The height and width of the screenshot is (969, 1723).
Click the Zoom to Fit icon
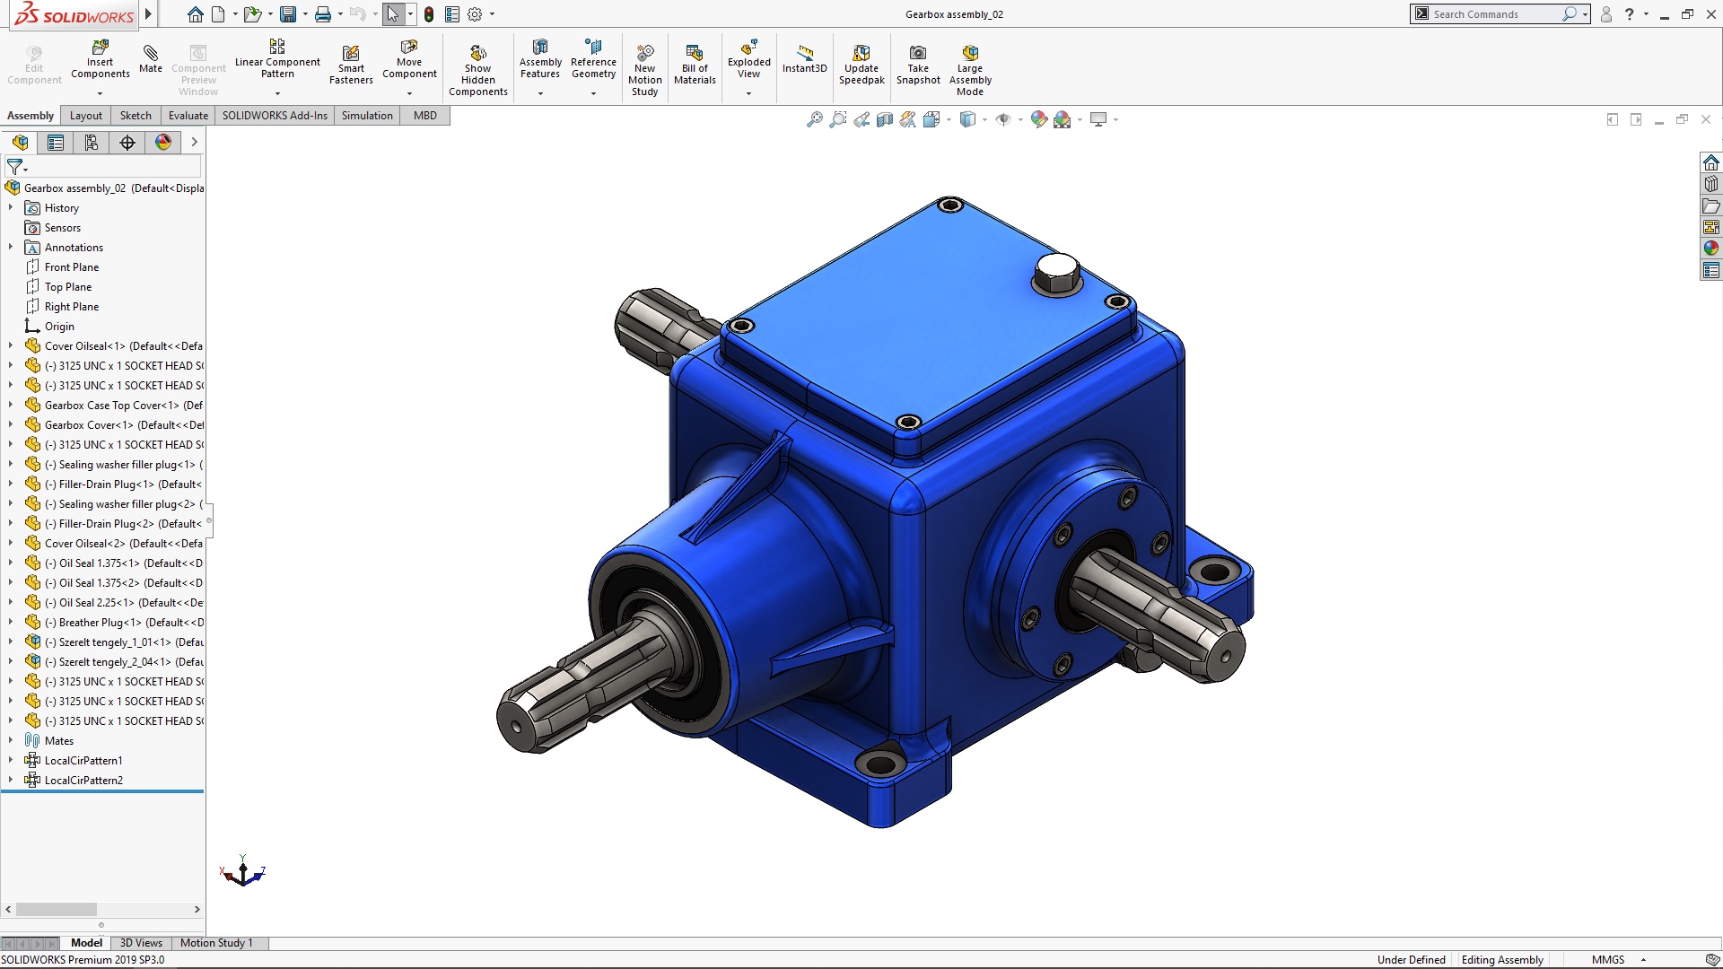(x=814, y=118)
